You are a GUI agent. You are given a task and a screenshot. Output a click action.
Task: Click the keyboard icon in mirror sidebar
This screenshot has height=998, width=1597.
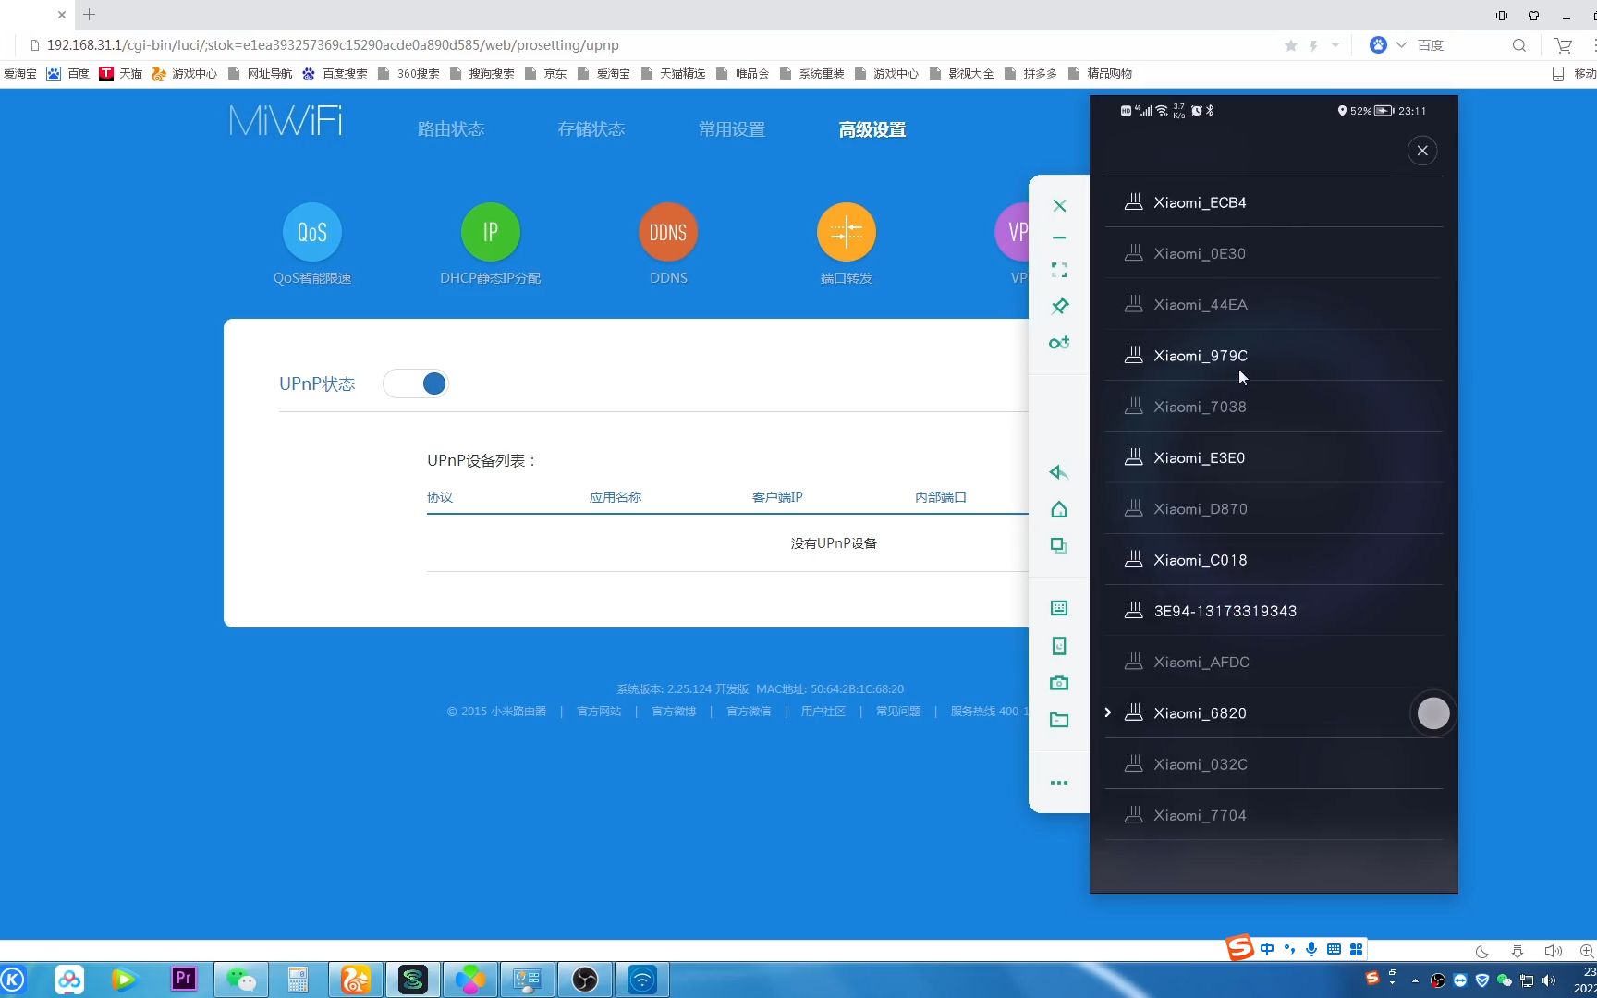[1059, 608]
